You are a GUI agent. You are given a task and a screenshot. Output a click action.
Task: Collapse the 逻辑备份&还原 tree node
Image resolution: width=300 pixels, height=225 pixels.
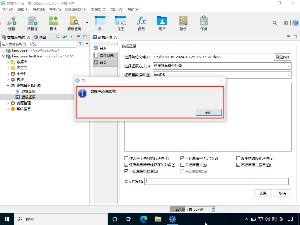(x=8, y=86)
